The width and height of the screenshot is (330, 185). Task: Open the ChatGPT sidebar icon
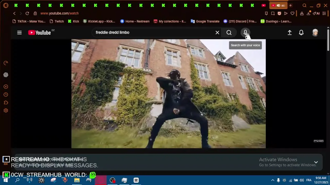click(6, 75)
